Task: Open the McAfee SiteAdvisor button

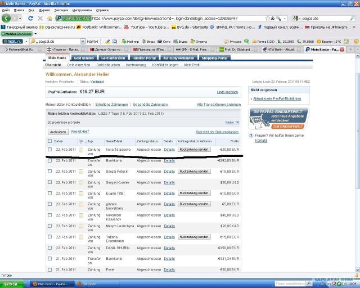Action: tap(16, 34)
